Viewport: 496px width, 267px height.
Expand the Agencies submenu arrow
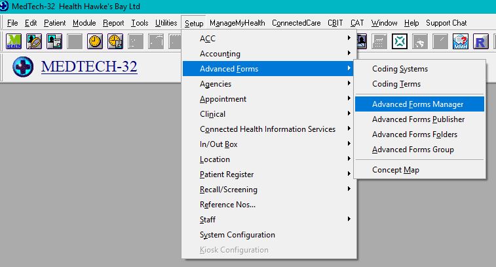349,83
